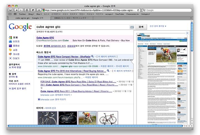Open a new tab with the plus at tab bar end
The image size is (200, 135).
191,18
